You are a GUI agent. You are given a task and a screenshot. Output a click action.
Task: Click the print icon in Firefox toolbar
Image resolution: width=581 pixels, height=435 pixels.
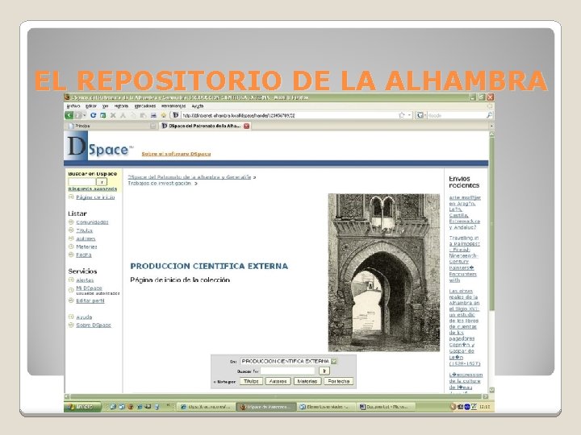point(153,115)
